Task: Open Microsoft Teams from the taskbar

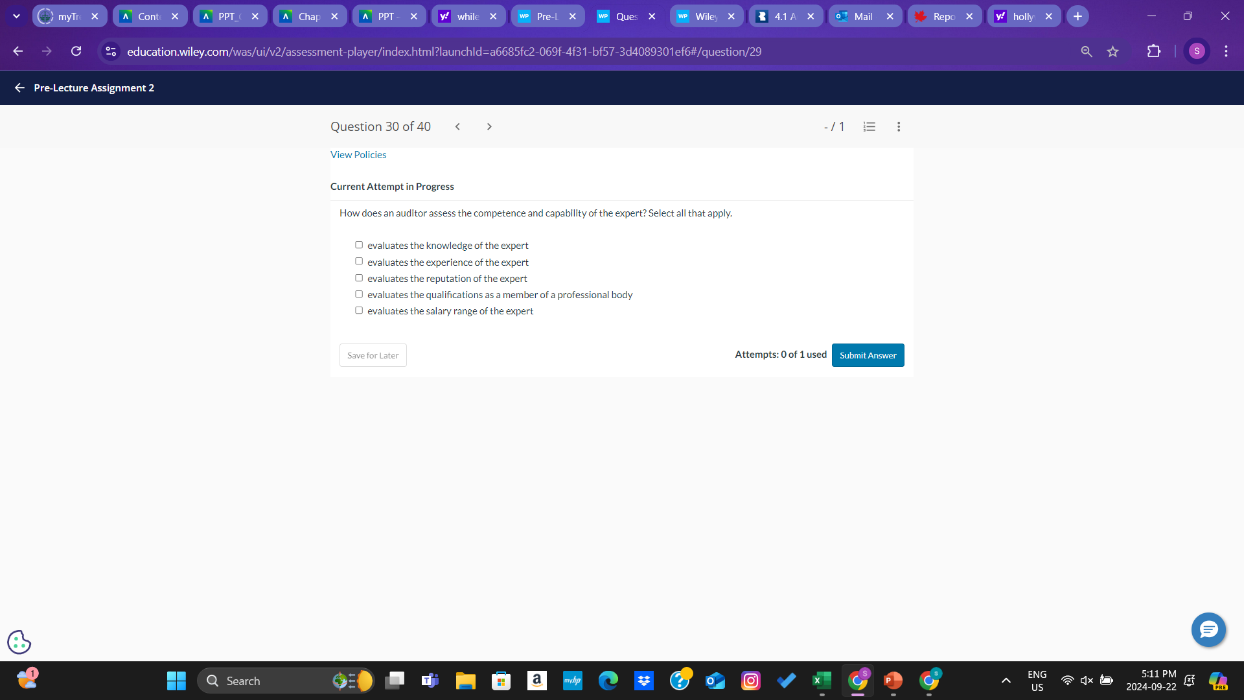Action: click(x=430, y=681)
